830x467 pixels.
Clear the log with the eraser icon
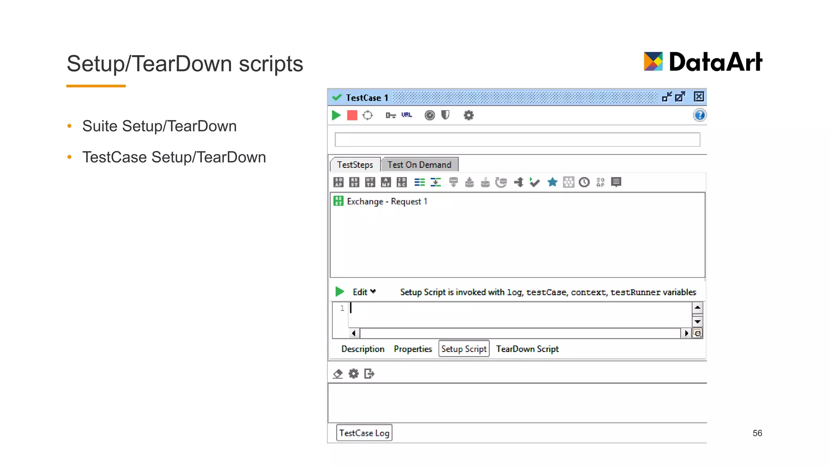(x=338, y=374)
